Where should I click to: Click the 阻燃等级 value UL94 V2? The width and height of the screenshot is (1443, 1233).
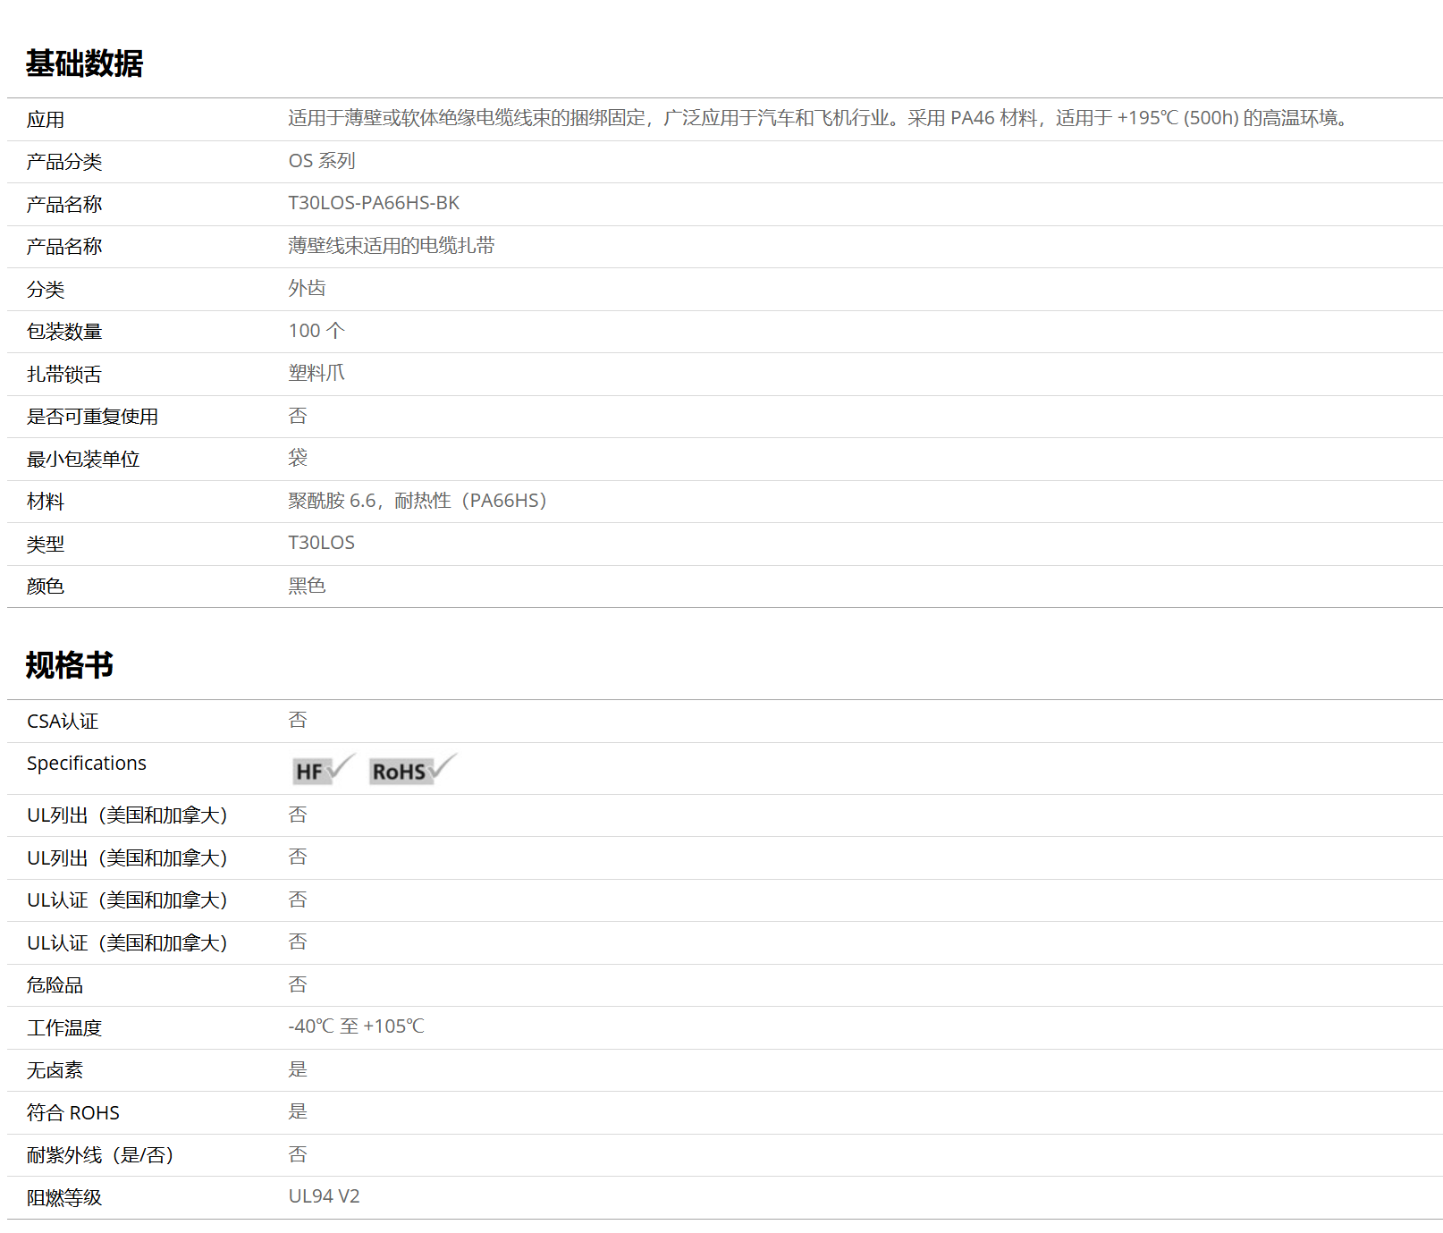324,1196
